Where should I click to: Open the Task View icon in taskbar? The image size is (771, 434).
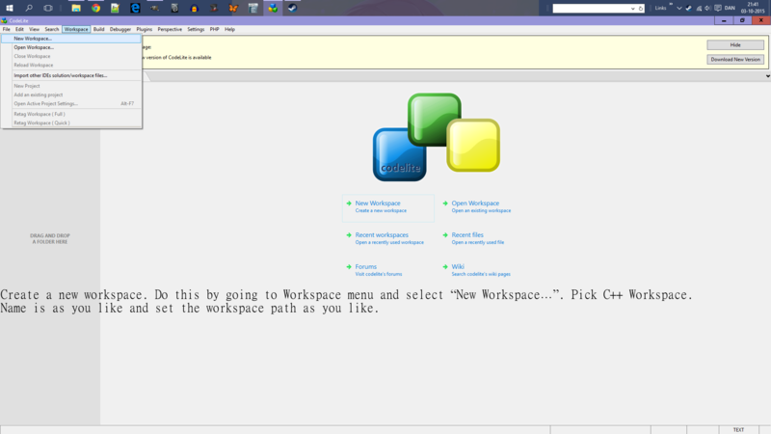pyautogui.click(x=48, y=8)
